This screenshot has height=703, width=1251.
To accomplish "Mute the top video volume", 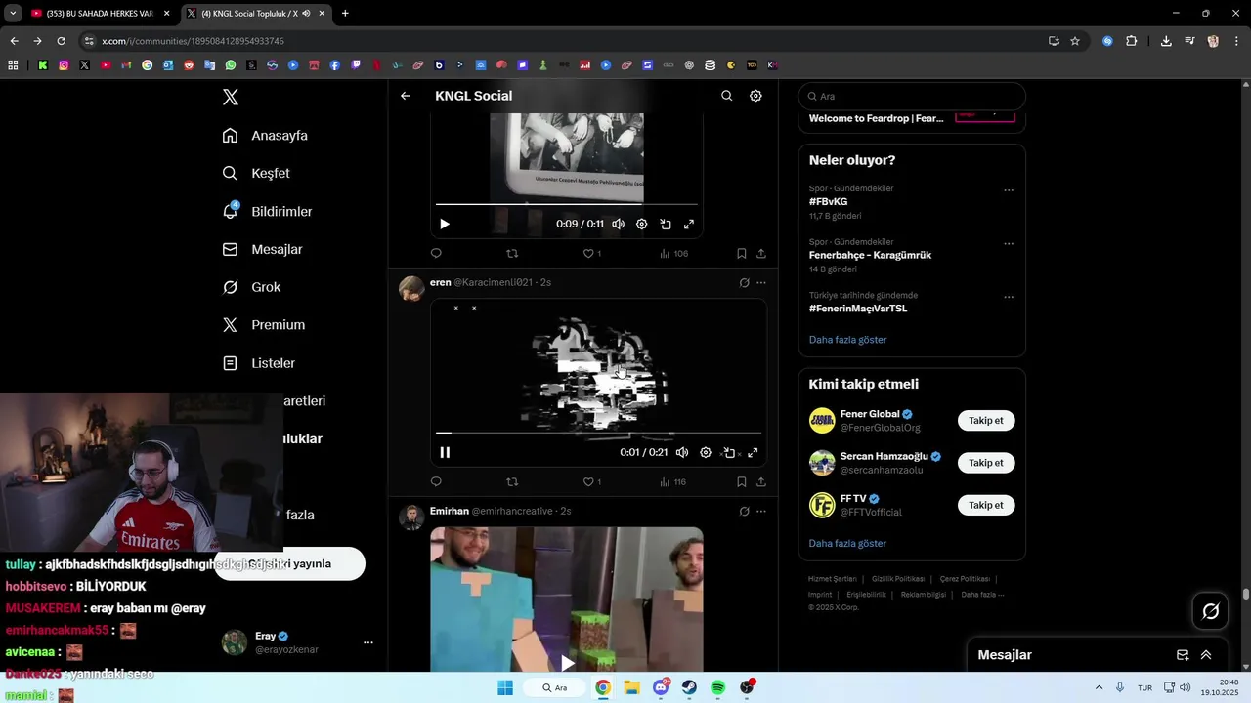I will point(619,224).
